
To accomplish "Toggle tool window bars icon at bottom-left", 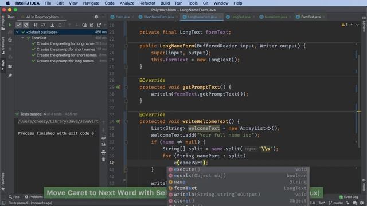I will (3, 203).
